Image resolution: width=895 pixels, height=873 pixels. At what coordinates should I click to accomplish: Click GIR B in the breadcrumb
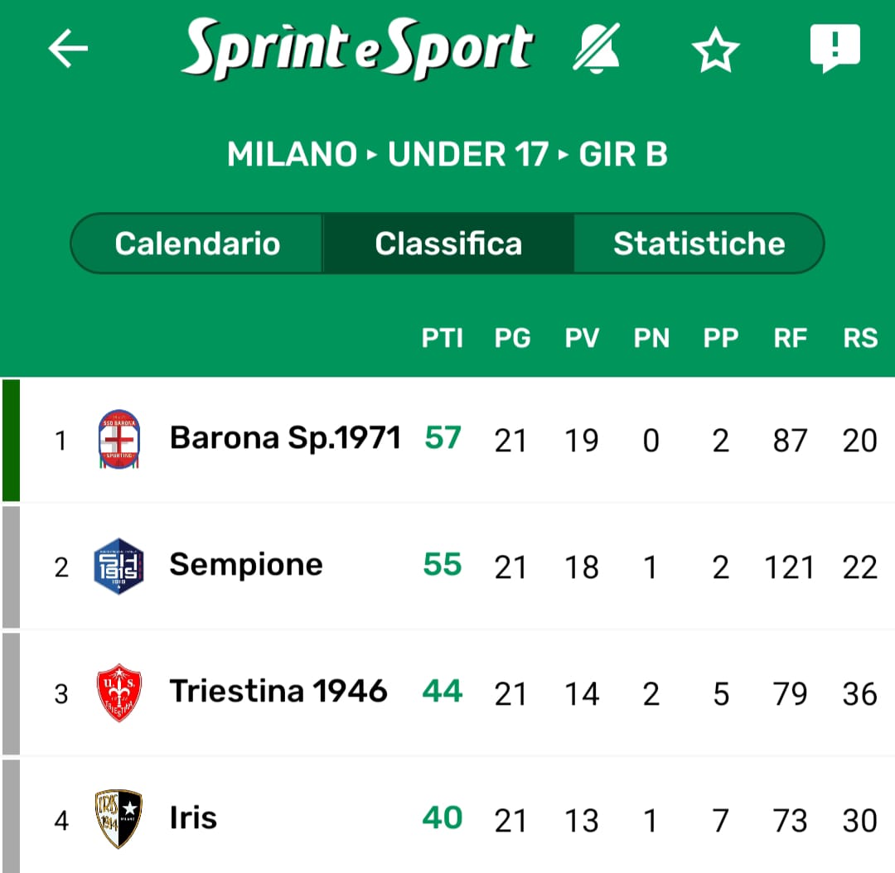pos(623,154)
